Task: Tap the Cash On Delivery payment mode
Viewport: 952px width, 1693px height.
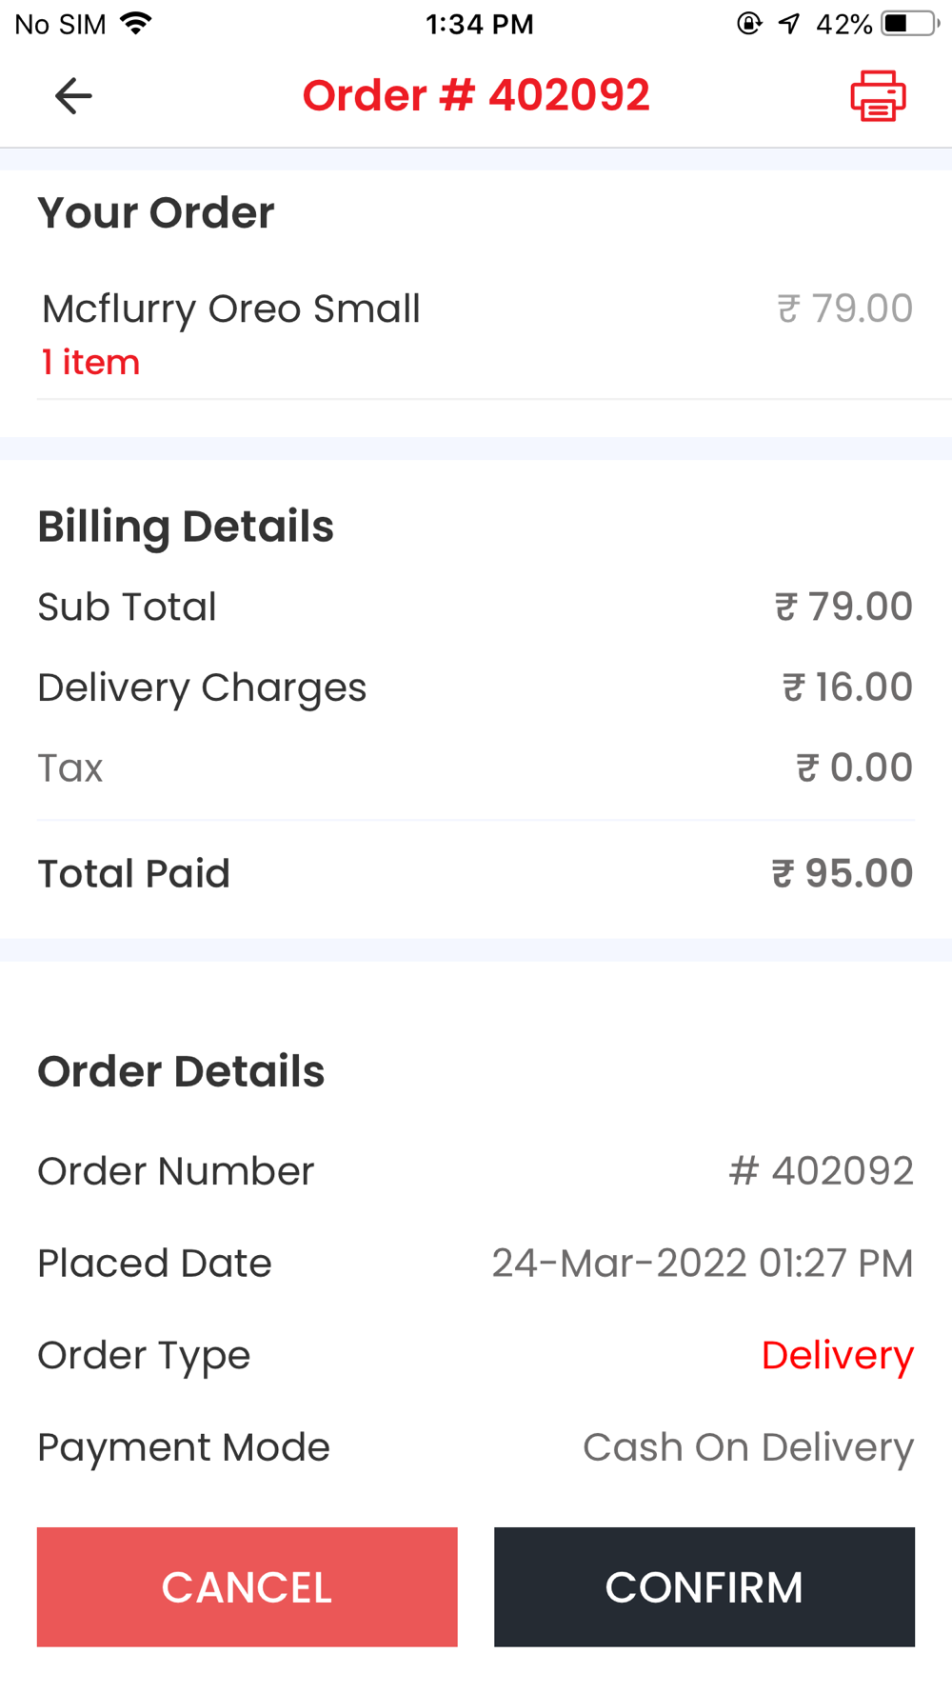Action: coord(747,1447)
